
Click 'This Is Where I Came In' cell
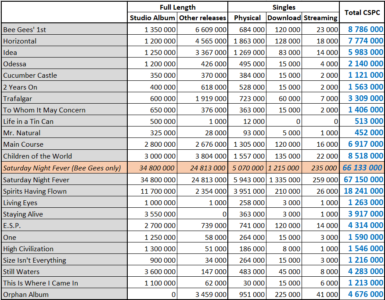coord(65,283)
